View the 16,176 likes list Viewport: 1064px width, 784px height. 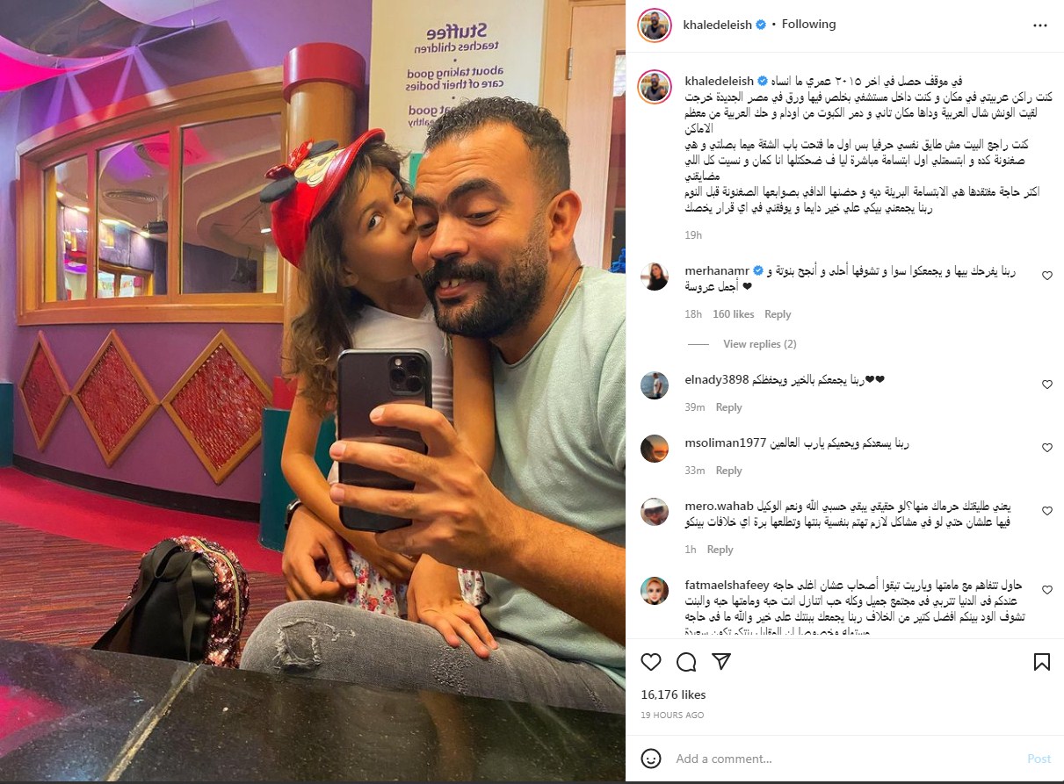(x=673, y=694)
